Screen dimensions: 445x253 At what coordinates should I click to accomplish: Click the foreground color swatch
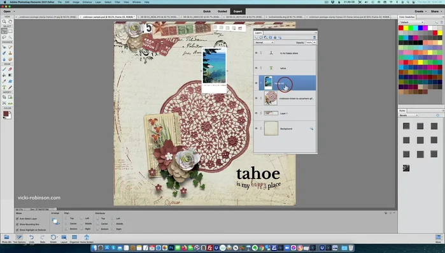[x=6, y=113]
